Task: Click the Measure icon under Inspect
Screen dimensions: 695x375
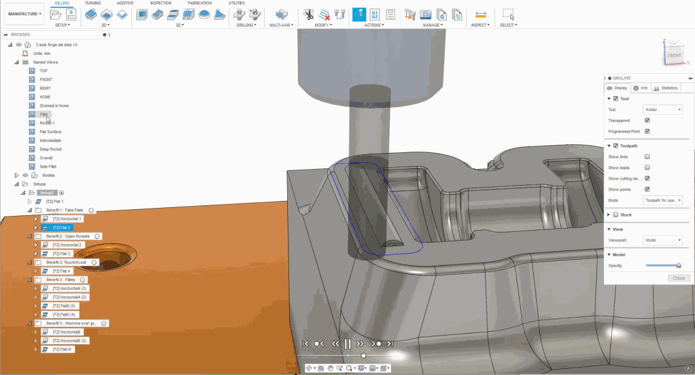Action: tap(481, 14)
